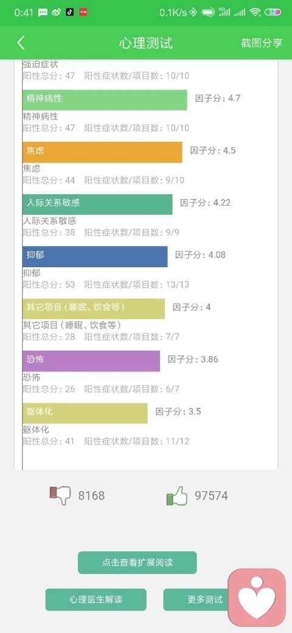Tap the message notification icon in status bar
Screen dimensions: 292x633
click(x=43, y=13)
